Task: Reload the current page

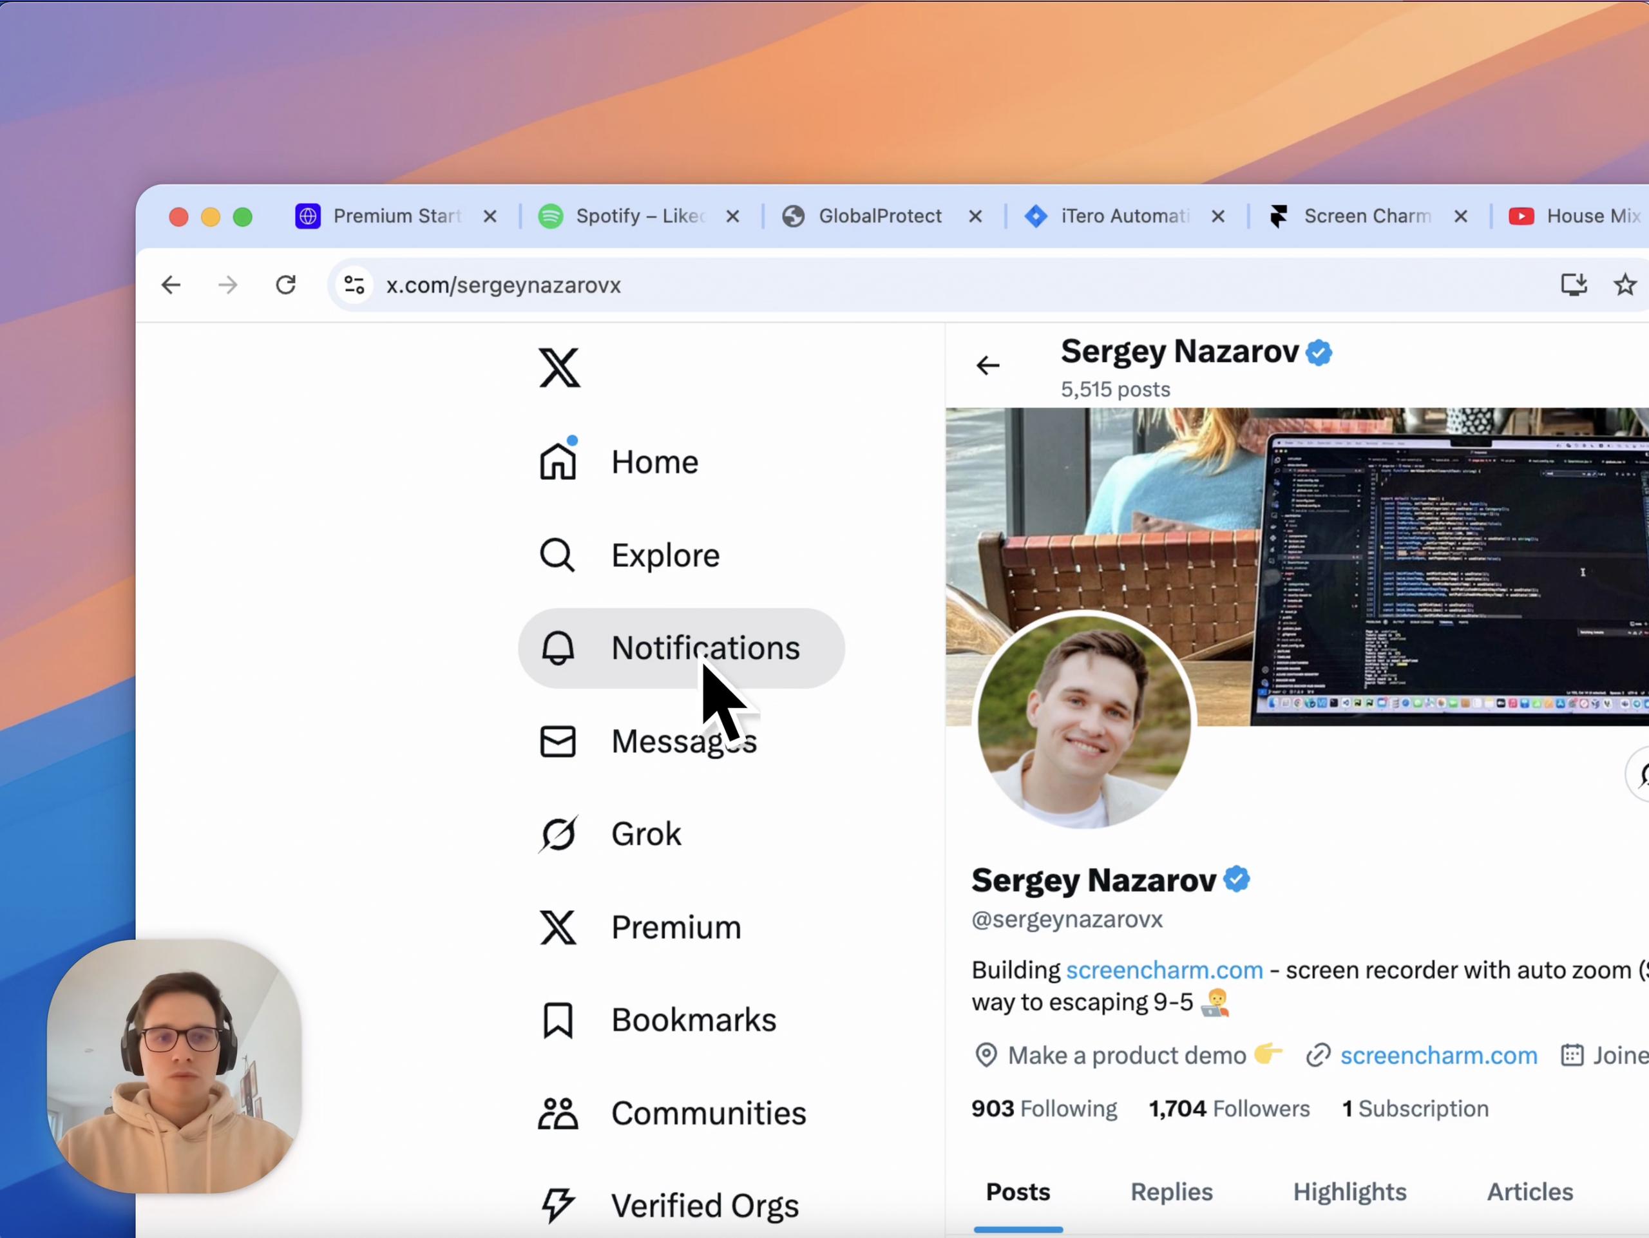Action: pyautogui.click(x=285, y=285)
